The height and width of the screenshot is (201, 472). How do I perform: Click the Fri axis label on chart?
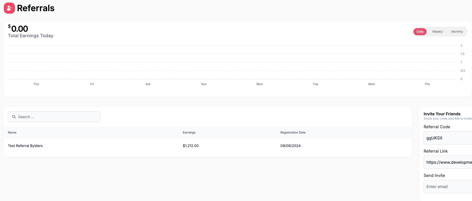click(92, 84)
